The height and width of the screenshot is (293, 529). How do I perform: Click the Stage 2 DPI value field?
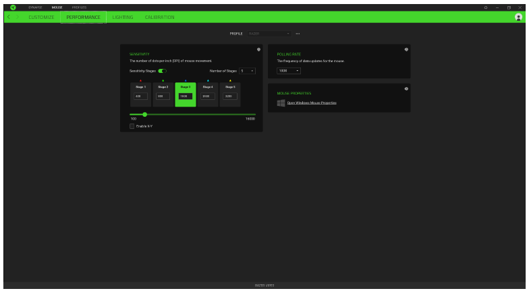pos(163,96)
